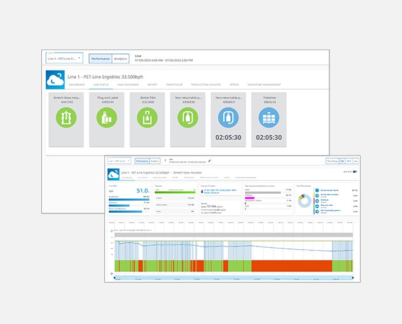Click the Stretch blow moulder machine icon

point(67,118)
